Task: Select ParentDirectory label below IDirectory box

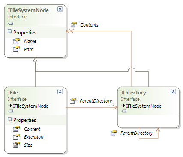Action: [x=137, y=133]
